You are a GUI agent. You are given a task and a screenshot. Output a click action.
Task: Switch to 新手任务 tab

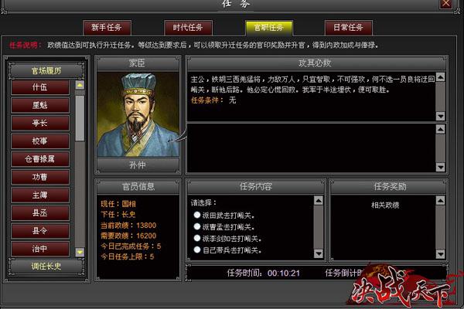click(107, 28)
